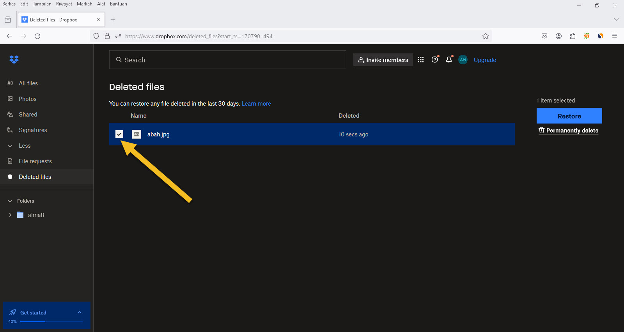This screenshot has width=624, height=332.
Task: Open the help question mark icon
Action: pos(435,60)
